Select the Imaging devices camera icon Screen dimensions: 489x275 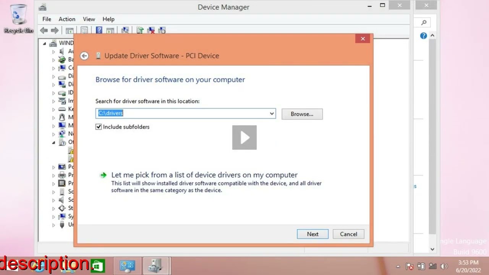click(x=62, y=101)
